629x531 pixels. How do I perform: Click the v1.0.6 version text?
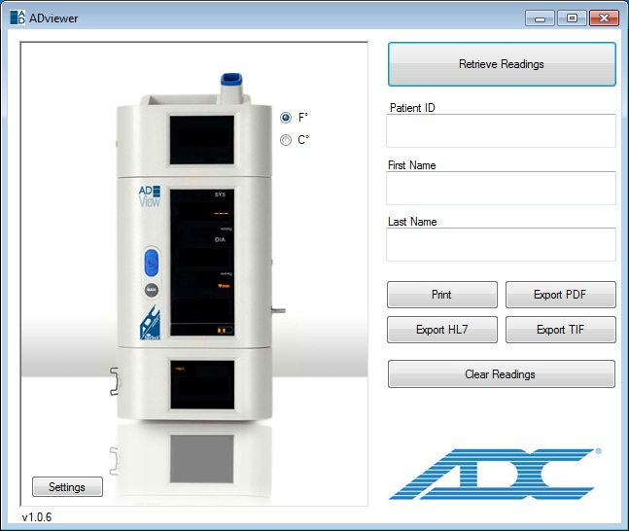[x=37, y=517]
